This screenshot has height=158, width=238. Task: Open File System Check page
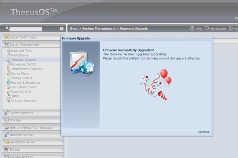click(x=23, y=87)
